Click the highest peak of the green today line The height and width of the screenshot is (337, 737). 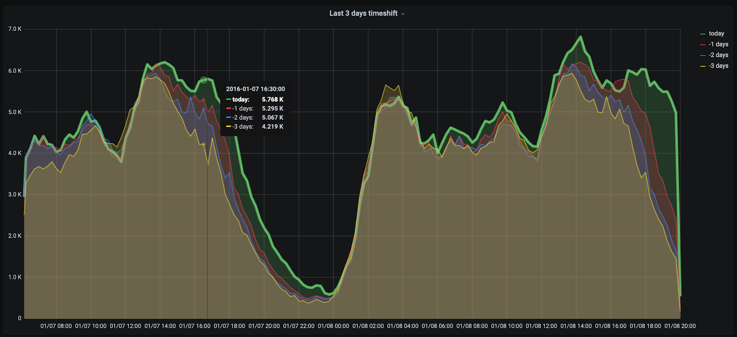pyautogui.click(x=580, y=37)
